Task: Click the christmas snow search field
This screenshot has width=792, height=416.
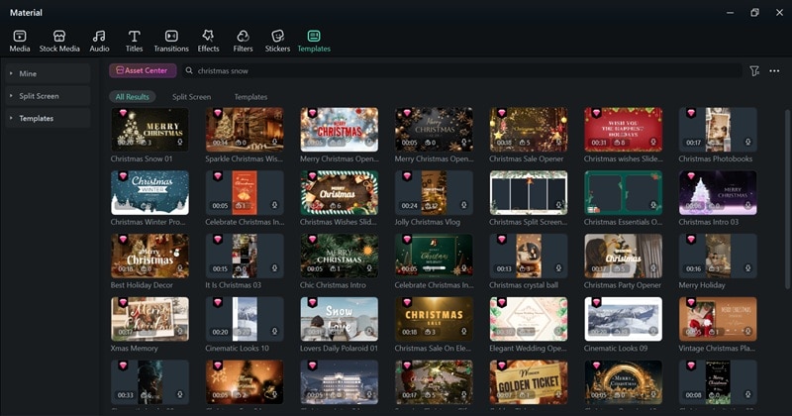Action: [x=462, y=70]
